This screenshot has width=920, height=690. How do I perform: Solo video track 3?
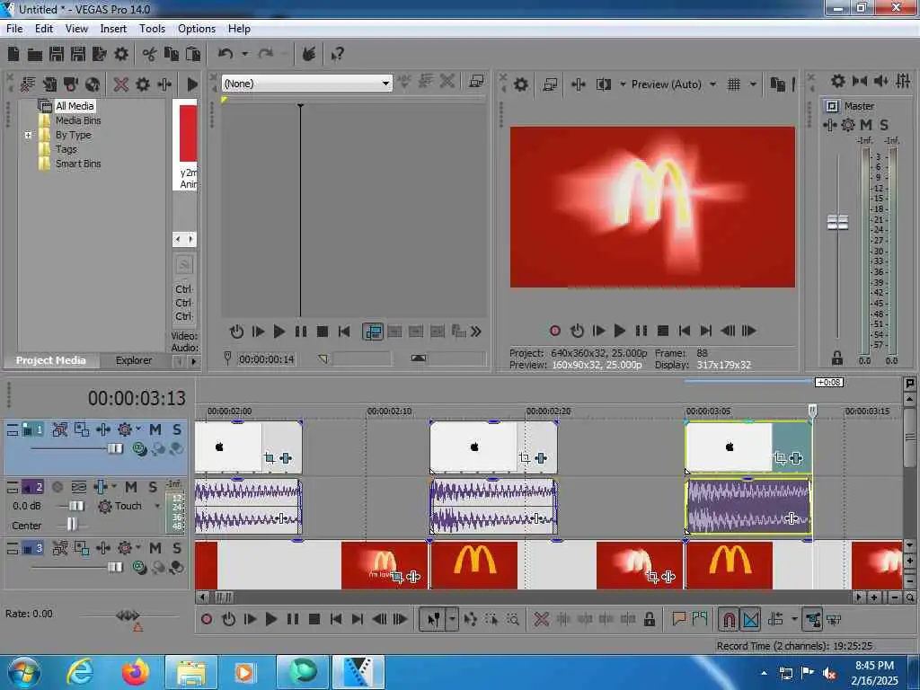pyautogui.click(x=177, y=548)
